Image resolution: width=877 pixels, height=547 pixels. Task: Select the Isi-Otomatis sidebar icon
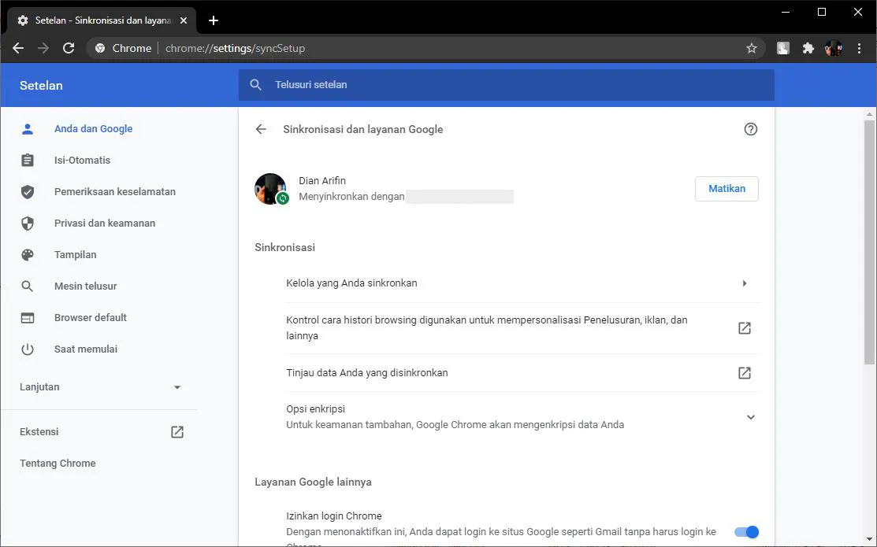[x=28, y=160]
